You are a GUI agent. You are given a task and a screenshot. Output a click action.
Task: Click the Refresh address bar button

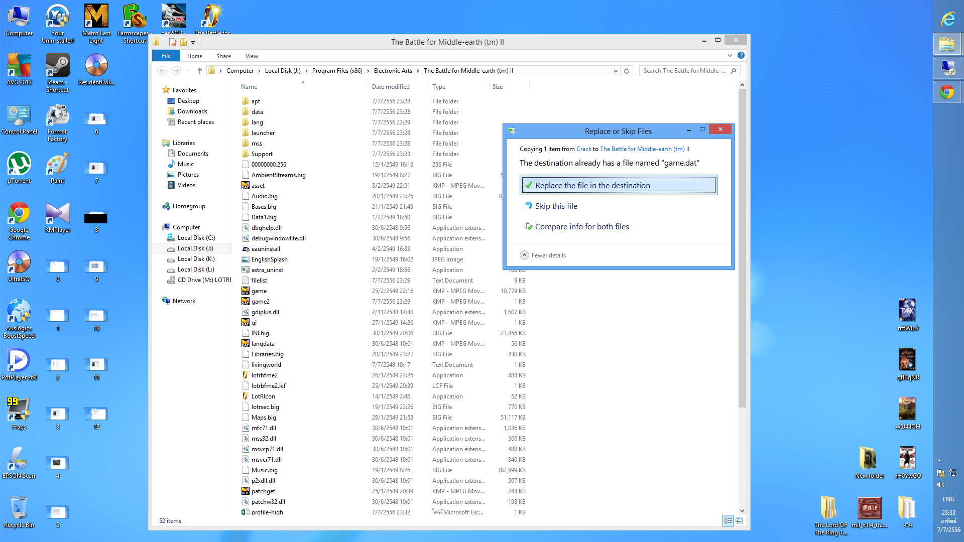[x=627, y=71]
